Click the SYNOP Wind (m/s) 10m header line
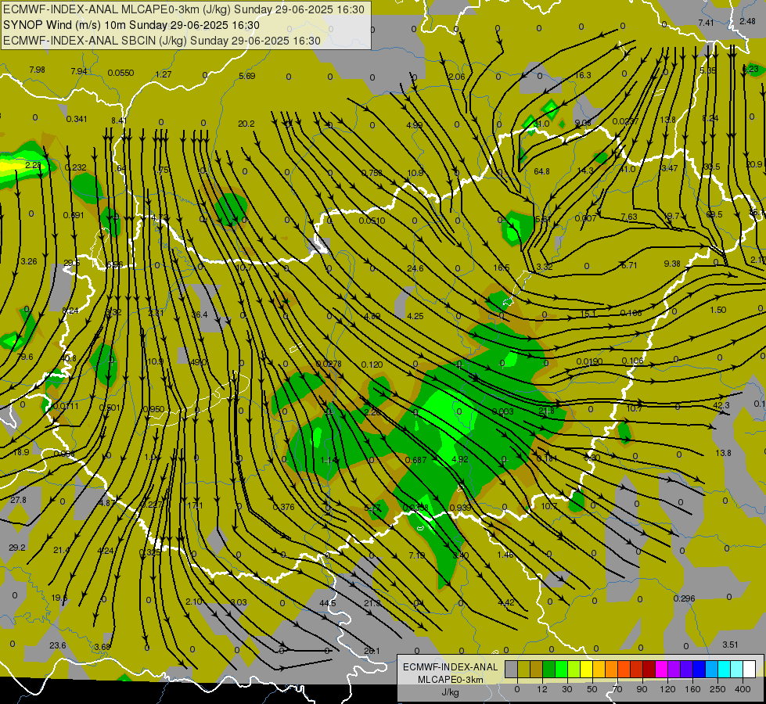Viewport: 766px width, 704px height. (131, 25)
